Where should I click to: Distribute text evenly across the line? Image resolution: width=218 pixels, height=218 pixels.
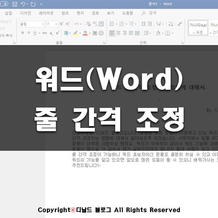[x=137, y=33]
